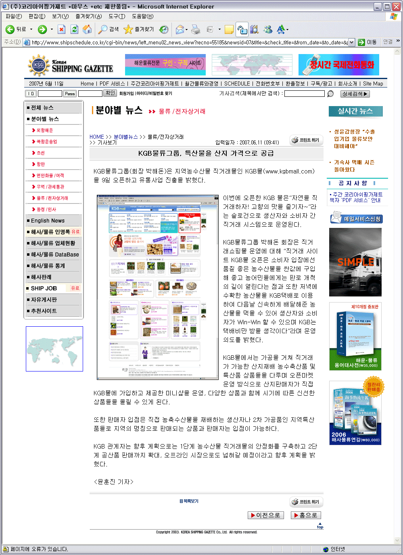Click the top 프린트하기 button
Image resolution: width=403 pixels, height=555 pixels.
pos(306,140)
